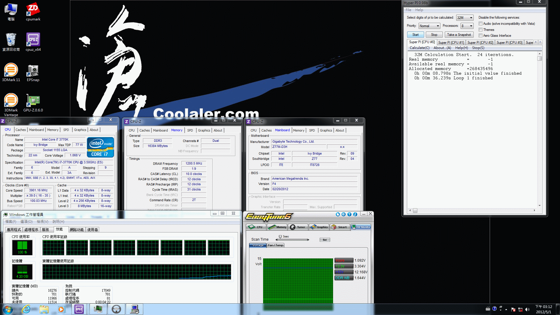Screen dimensions: 560x315
Task: Open SPD tab in middle CPU-Z window
Action: click(190, 130)
